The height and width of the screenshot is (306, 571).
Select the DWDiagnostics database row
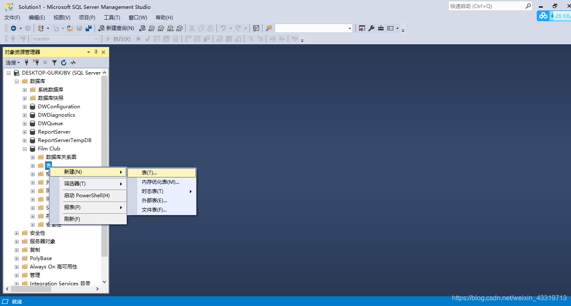(57, 115)
